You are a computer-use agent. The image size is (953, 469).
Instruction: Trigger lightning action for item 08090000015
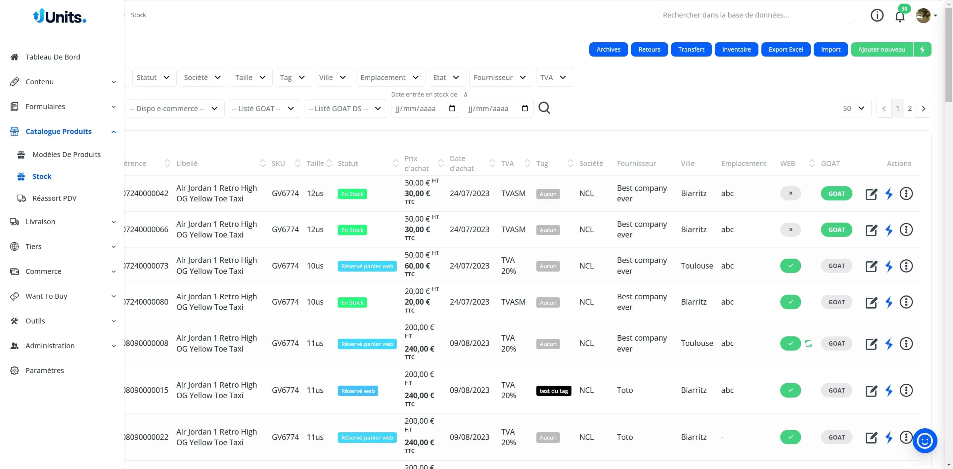[x=888, y=391]
